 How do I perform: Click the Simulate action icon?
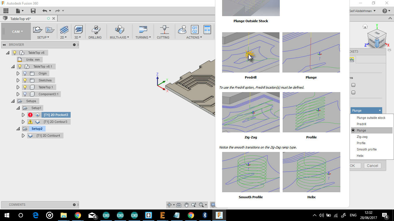pos(182,30)
